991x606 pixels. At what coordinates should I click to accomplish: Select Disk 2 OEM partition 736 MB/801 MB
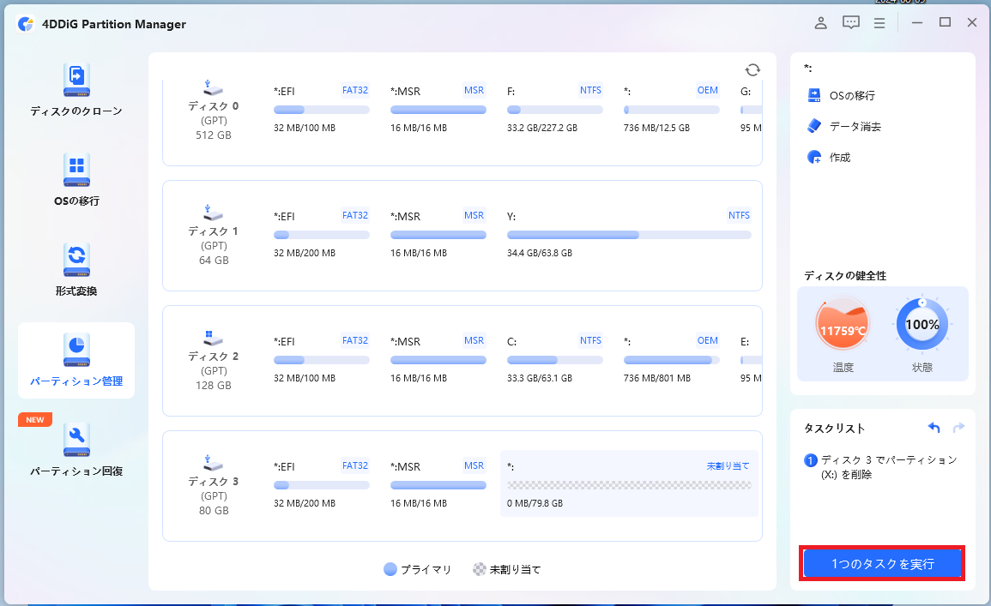coord(671,359)
